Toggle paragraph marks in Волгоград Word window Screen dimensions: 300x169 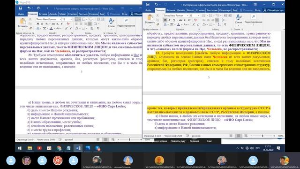point(225,24)
